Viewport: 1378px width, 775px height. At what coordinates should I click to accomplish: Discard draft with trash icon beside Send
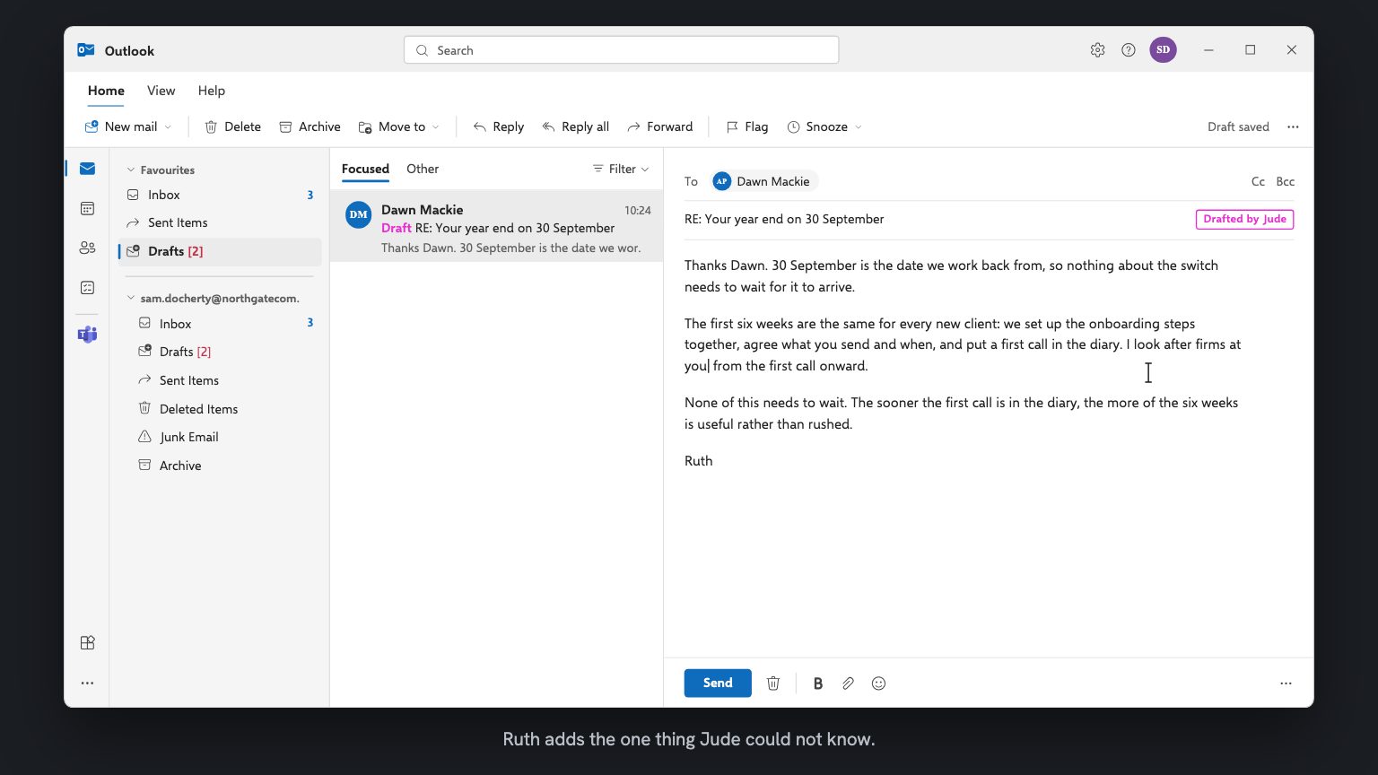tap(773, 684)
